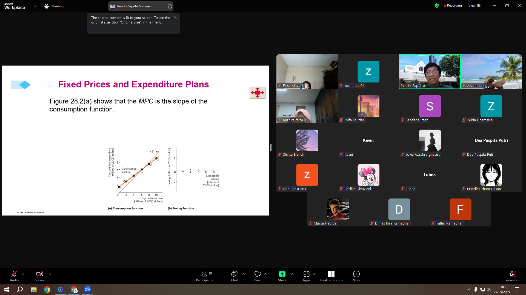Viewport: 526px width, 295px height.
Task: Open File Explorer from the taskbar
Action: point(33,290)
